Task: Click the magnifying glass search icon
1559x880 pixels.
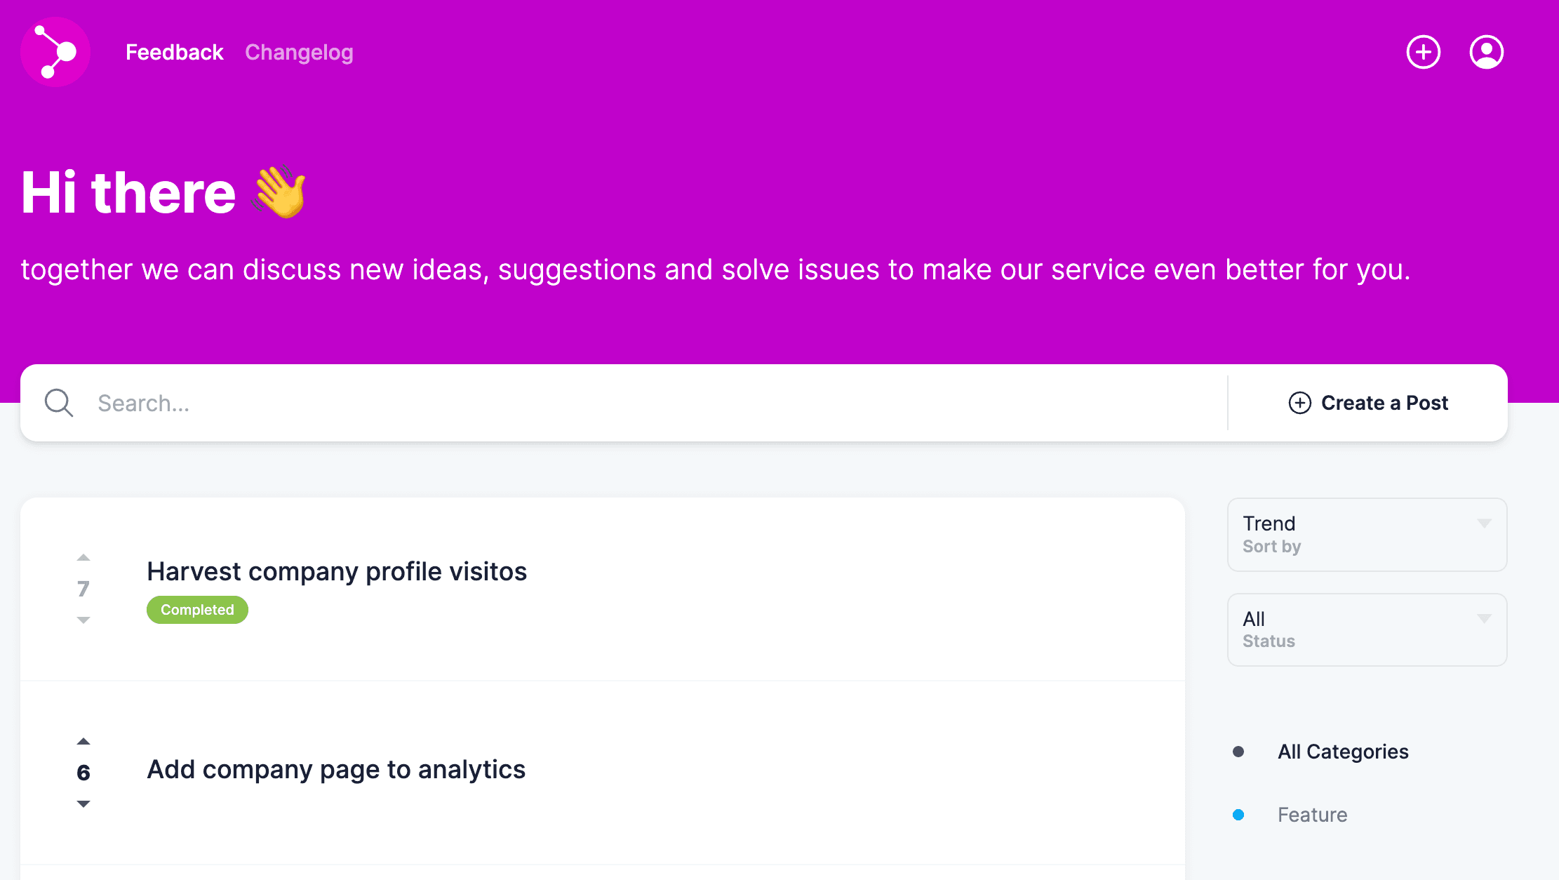Action: [x=59, y=403]
